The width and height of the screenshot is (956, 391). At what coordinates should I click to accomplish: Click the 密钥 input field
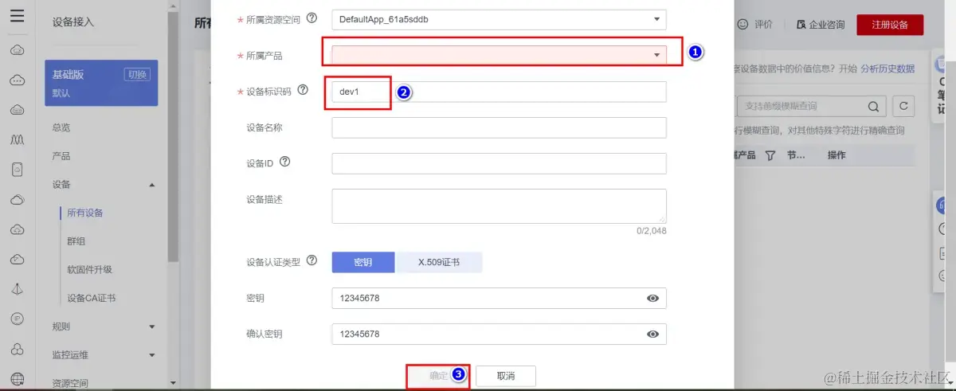click(x=499, y=298)
